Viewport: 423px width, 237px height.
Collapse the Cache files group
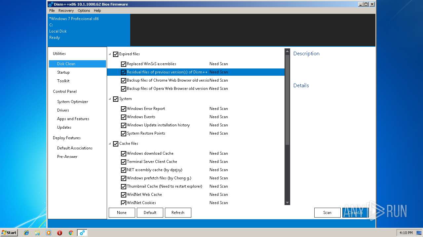coord(110,144)
